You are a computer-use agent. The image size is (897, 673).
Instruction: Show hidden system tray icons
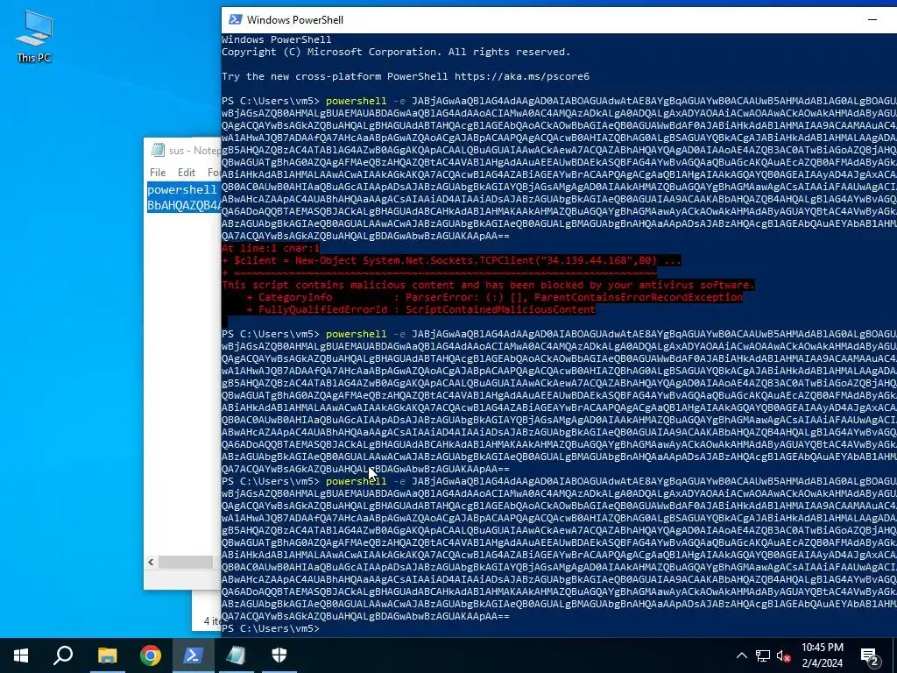click(x=741, y=655)
